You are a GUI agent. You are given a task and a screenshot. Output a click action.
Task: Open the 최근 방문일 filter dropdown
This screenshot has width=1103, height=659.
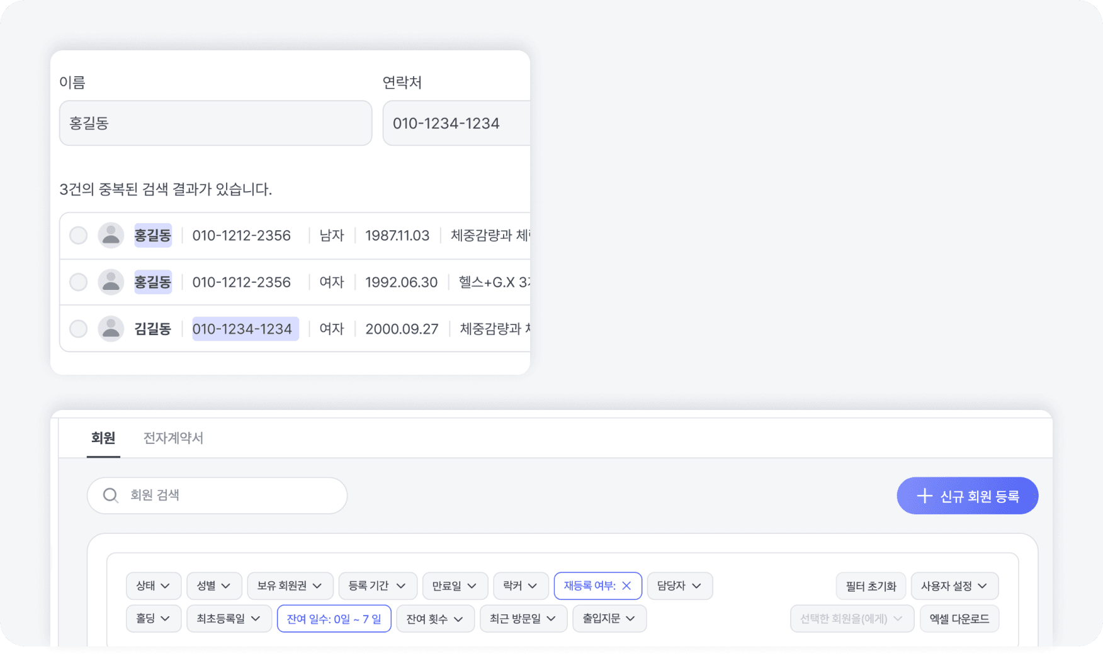point(524,619)
